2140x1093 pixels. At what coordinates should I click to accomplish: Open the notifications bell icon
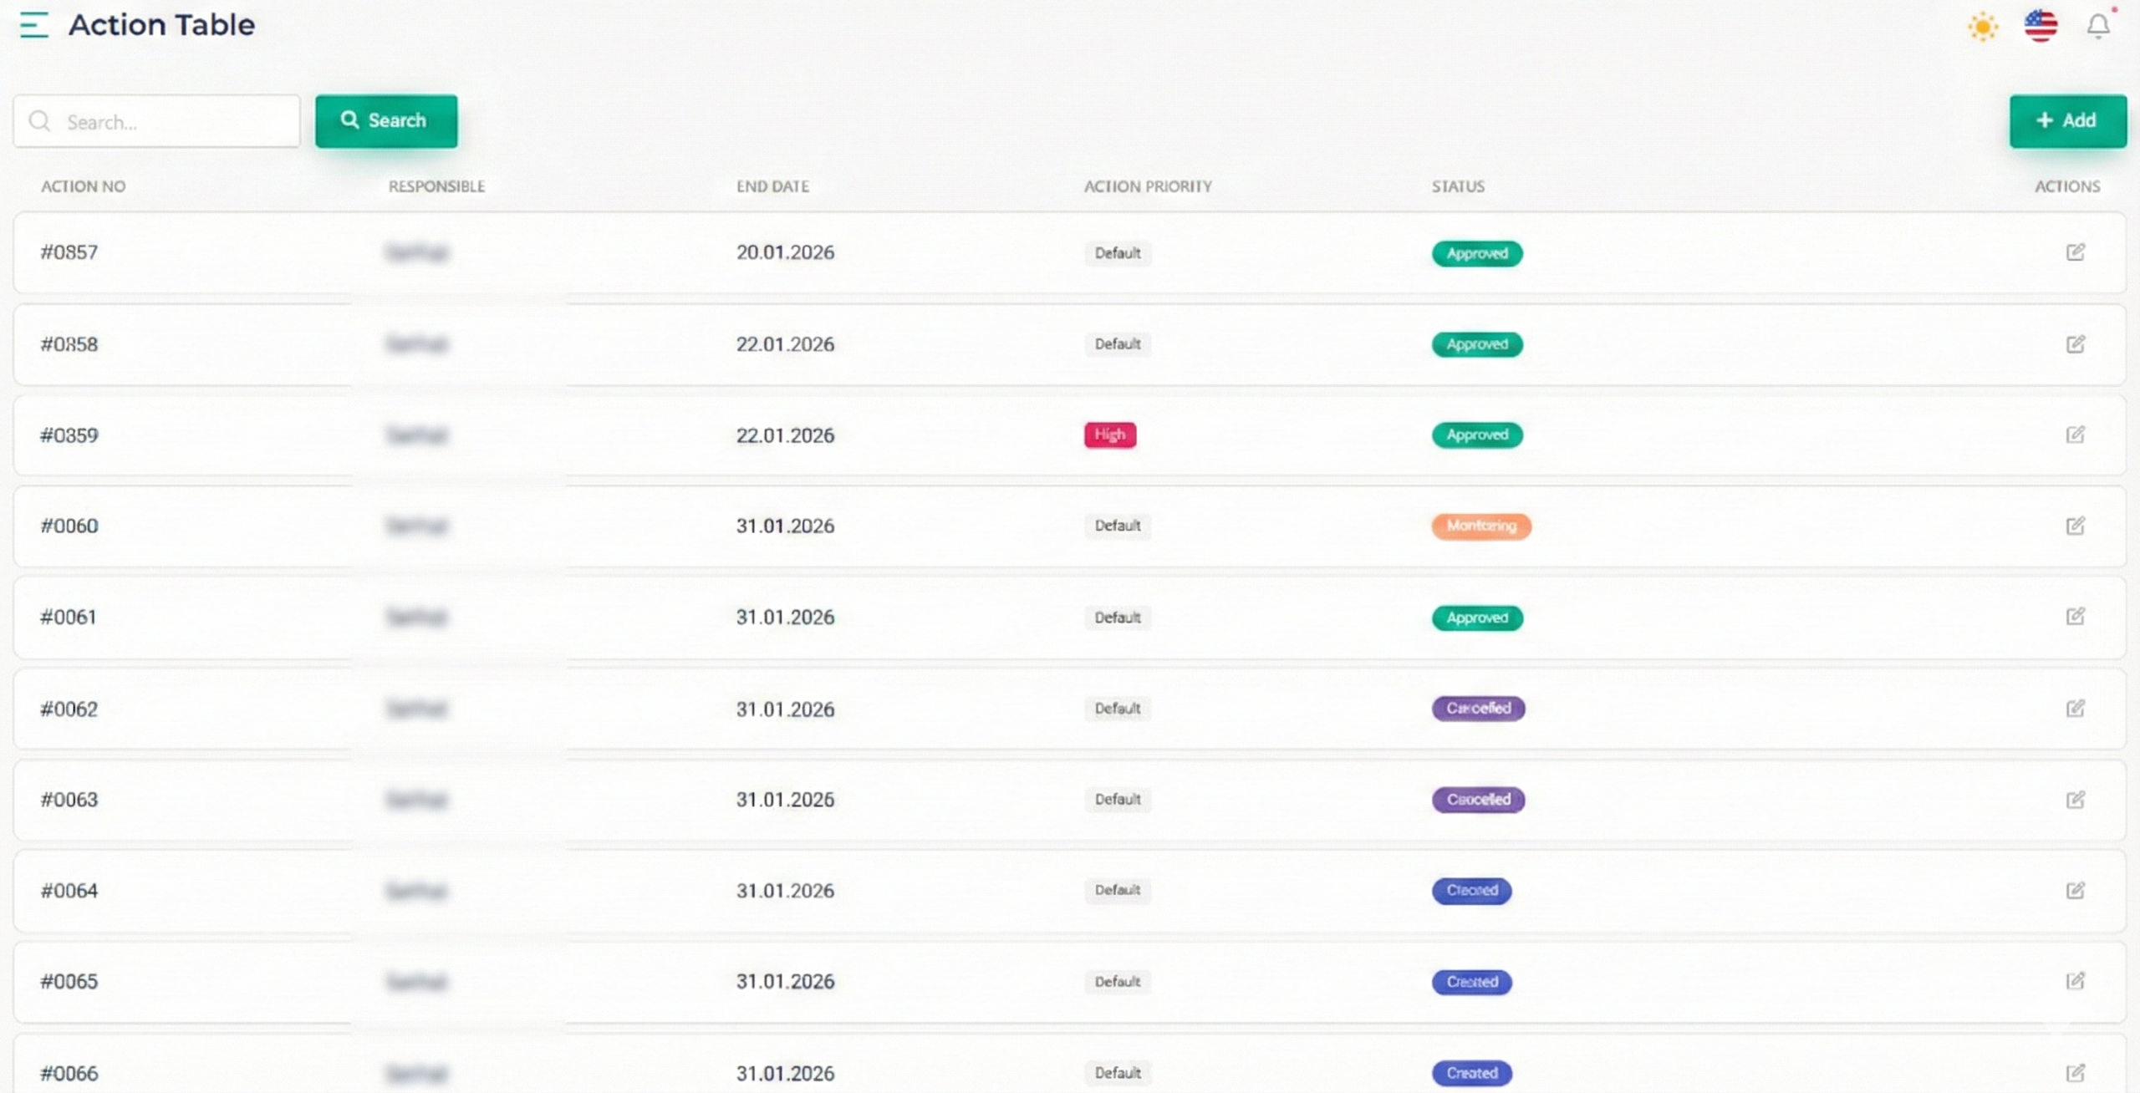(2098, 26)
